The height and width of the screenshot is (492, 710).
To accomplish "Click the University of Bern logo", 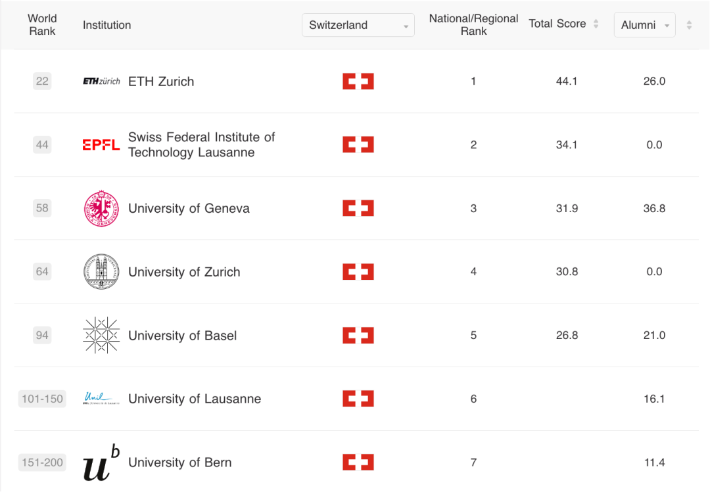I will click(101, 462).
